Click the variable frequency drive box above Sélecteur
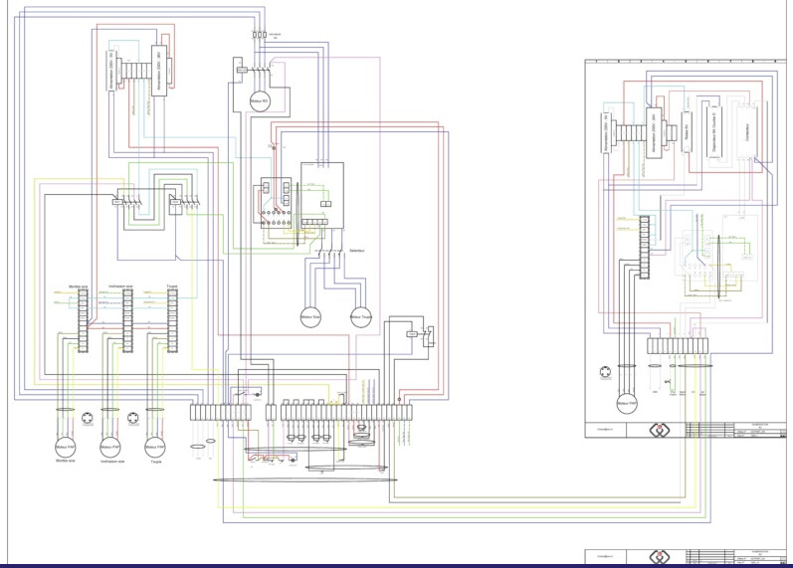 pos(321,192)
